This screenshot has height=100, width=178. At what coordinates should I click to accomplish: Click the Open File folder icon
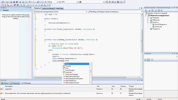coord(11,2)
